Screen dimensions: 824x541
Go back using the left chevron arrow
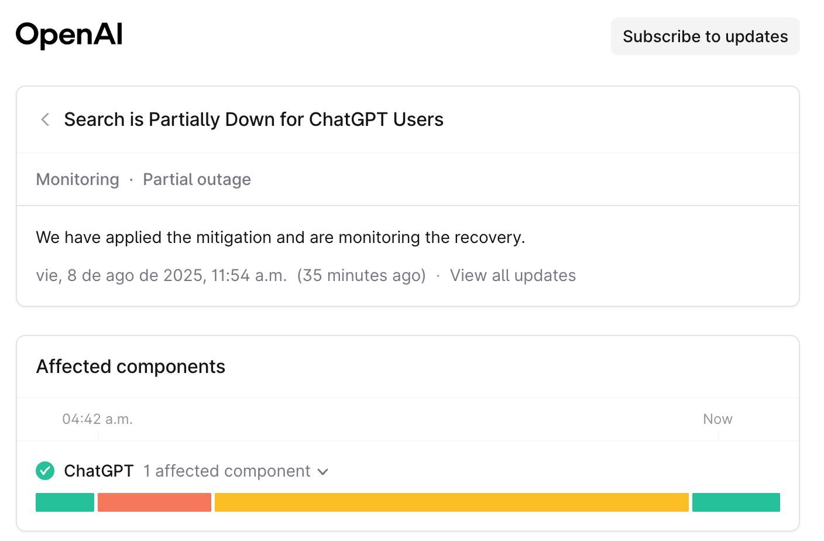coord(45,119)
